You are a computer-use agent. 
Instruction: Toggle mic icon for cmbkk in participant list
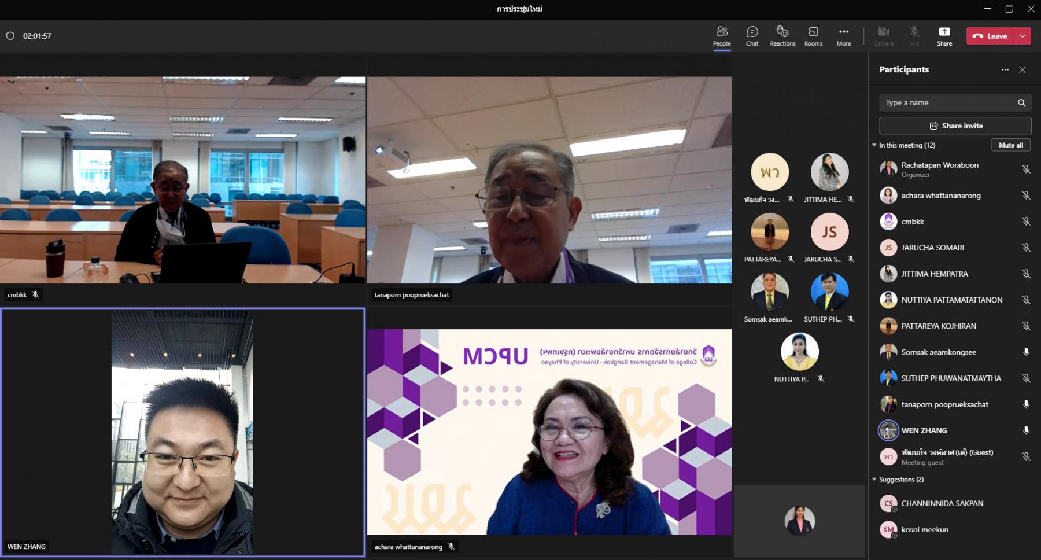tap(1026, 222)
